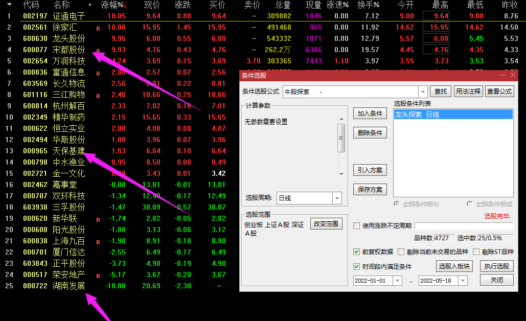The image size is (526, 321).
Task: Click the 使用涨跌不定周期 input field
Action: tap(464, 226)
